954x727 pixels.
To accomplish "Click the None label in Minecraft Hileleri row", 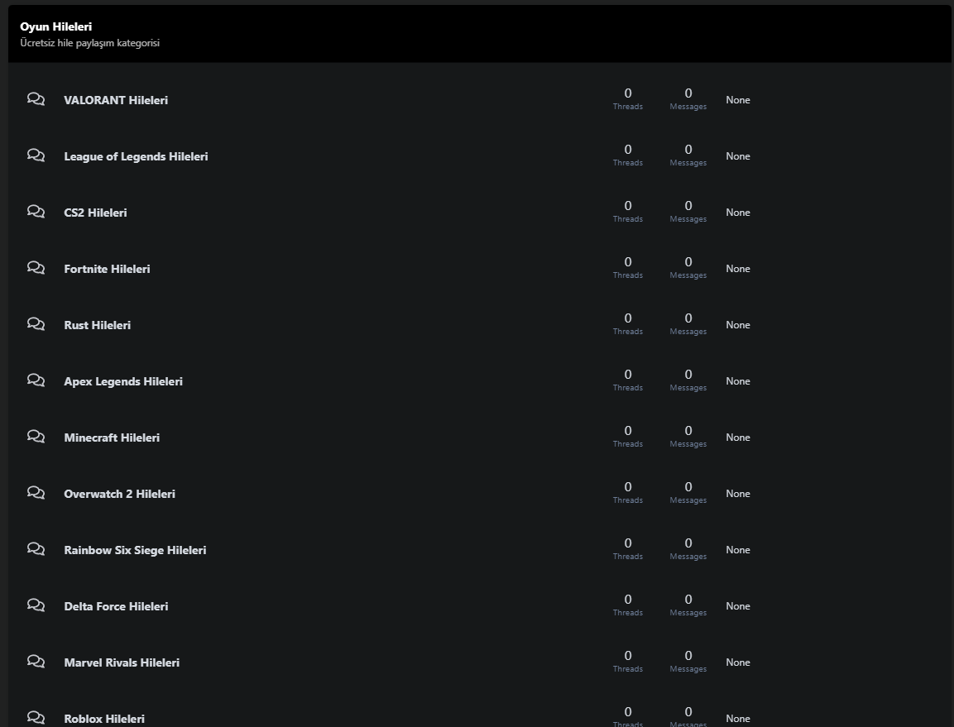I will pyautogui.click(x=737, y=438).
